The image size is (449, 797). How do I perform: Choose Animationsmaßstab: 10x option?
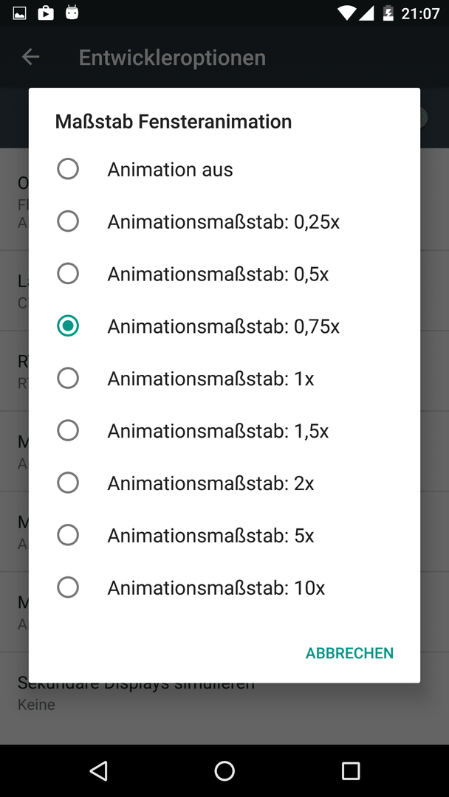(224, 587)
